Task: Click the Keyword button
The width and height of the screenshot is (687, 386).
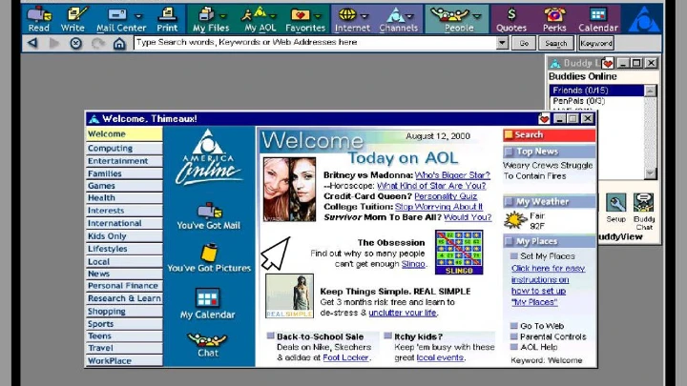Action: click(595, 43)
